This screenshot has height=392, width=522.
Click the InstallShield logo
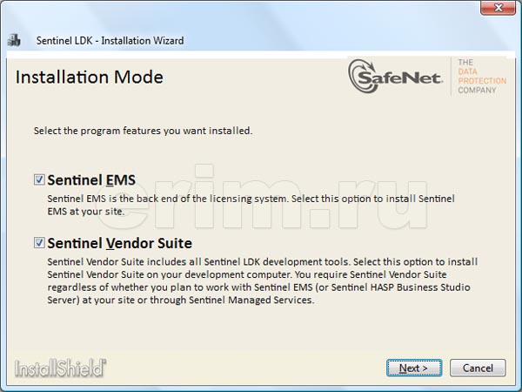coord(60,368)
